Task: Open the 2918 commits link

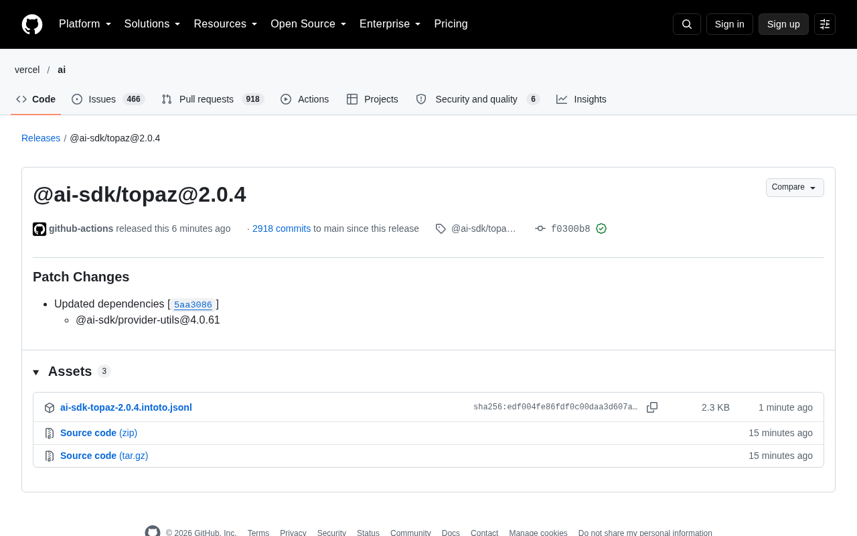Action: coord(281,228)
